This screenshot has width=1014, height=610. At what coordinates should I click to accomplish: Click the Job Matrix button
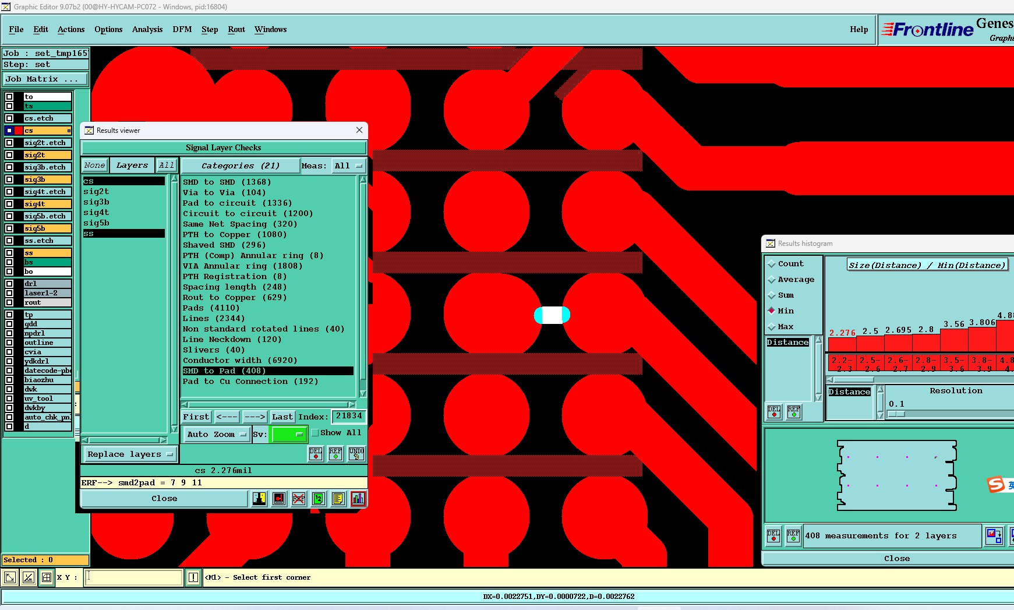coord(45,79)
